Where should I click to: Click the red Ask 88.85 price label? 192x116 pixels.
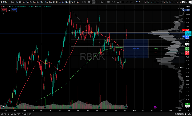(186, 30)
